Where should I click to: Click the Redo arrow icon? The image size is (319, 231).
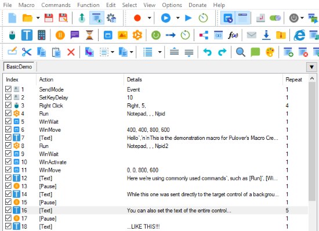click(222, 52)
